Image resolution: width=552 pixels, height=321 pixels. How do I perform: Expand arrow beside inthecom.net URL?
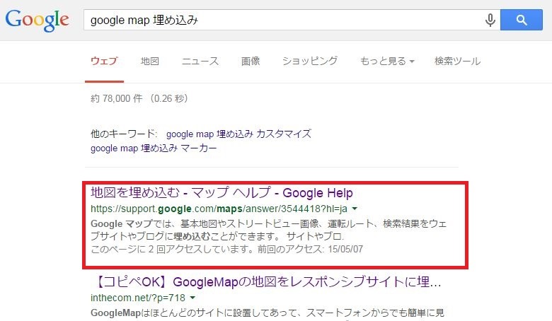(192, 298)
